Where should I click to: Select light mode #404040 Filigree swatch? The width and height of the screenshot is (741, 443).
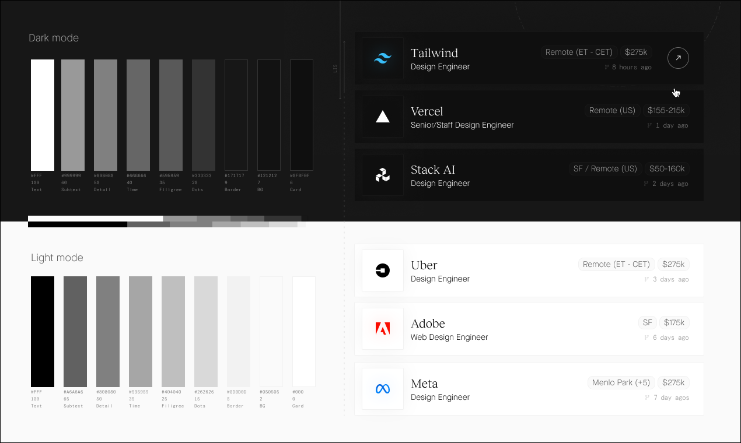(173, 331)
